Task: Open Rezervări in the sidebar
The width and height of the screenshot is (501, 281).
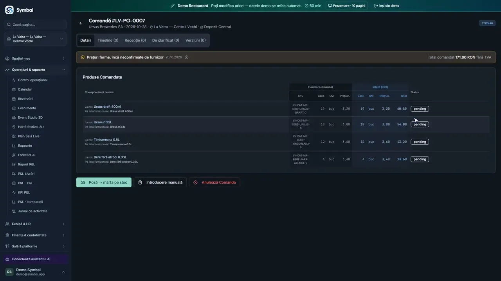Action: (25, 99)
